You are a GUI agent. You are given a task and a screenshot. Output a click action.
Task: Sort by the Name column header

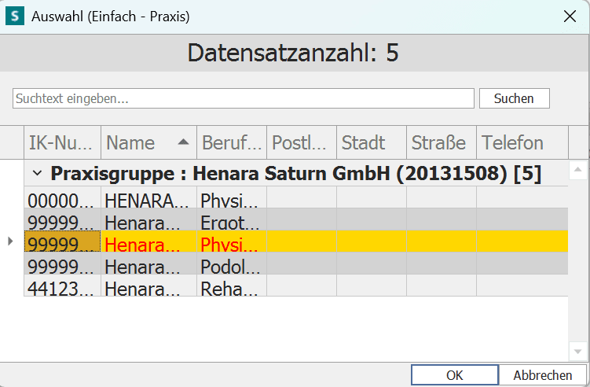pos(148,143)
